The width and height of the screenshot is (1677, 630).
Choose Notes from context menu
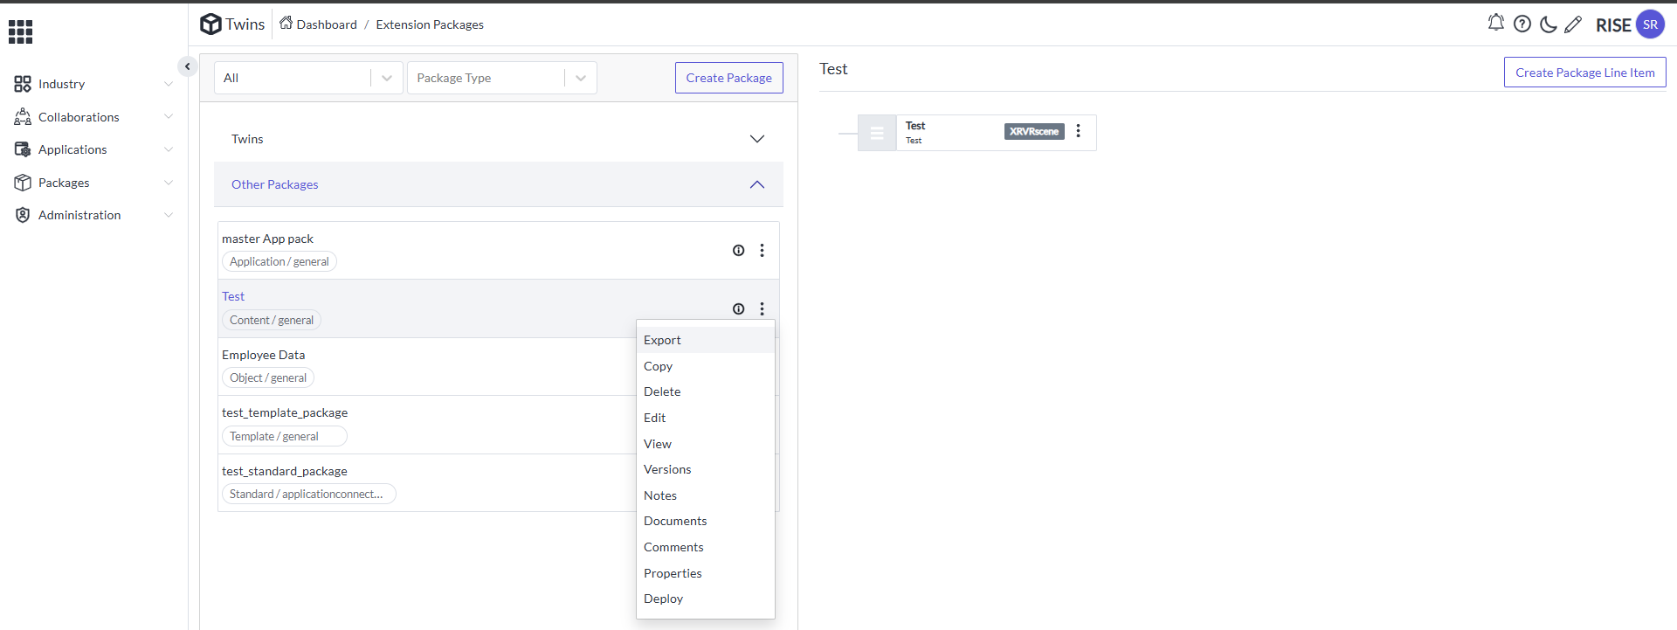tap(706, 495)
